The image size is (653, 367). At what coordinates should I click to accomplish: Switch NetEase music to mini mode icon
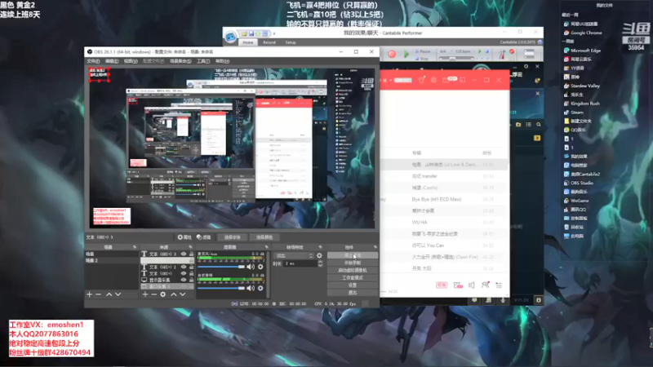(462, 80)
